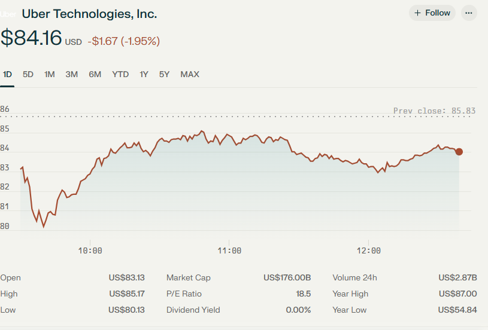Follow Uber Technologies stock
488x330 pixels.
432,13
